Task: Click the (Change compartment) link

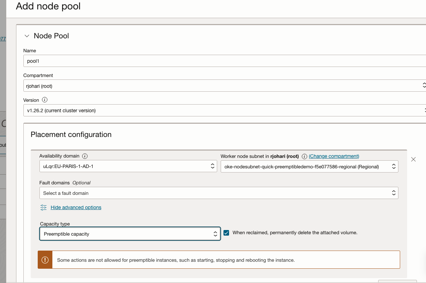Action: pyautogui.click(x=333, y=156)
